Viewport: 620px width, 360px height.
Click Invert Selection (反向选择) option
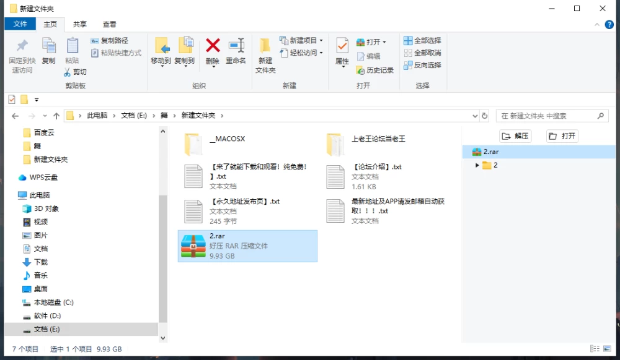click(x=422, y=65)
